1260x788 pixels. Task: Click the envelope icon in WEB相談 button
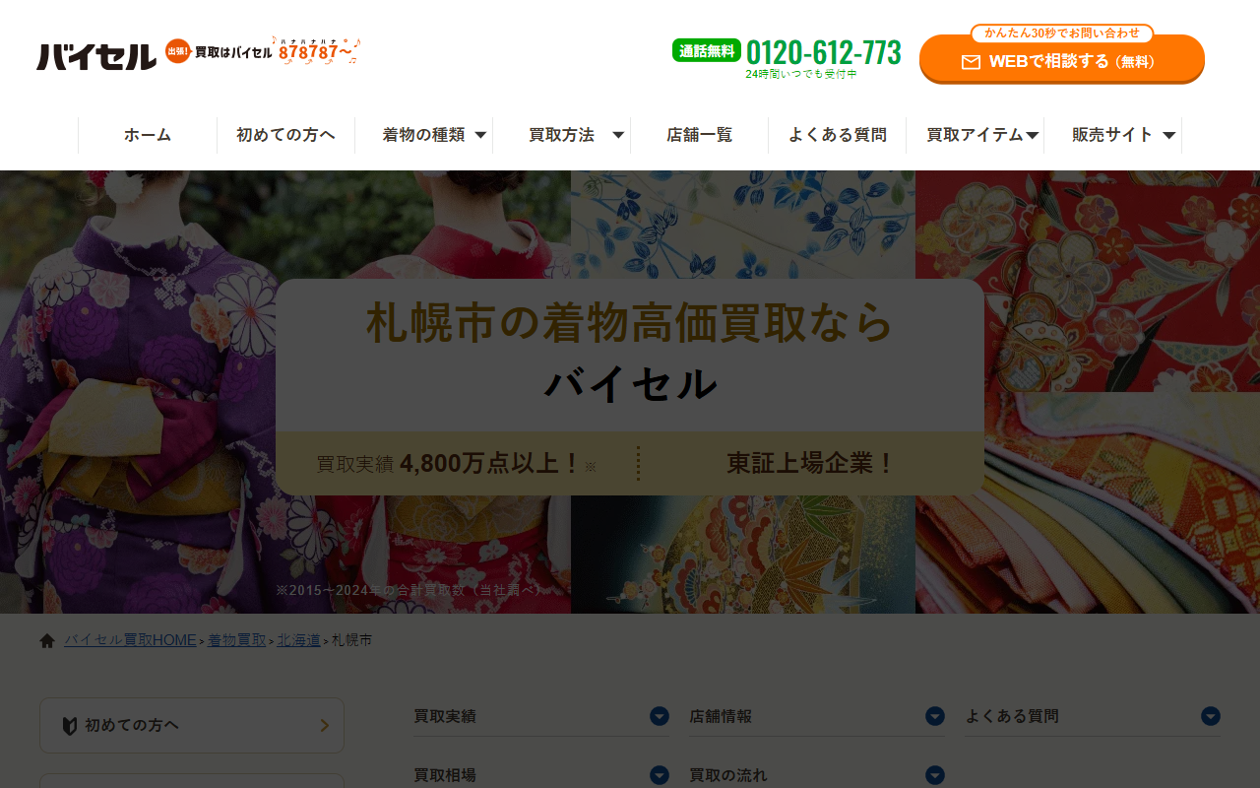tap(971, 62)
